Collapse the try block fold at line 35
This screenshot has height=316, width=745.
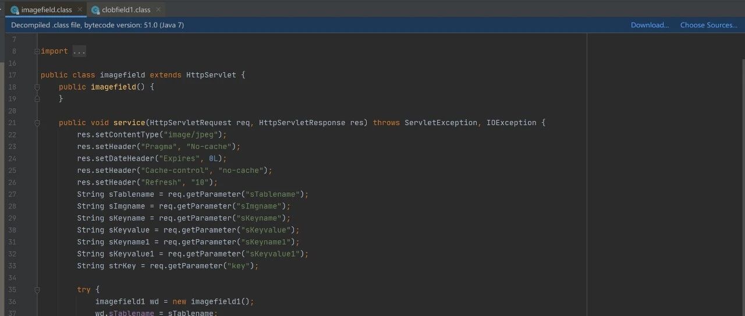[x=37, y=290]
